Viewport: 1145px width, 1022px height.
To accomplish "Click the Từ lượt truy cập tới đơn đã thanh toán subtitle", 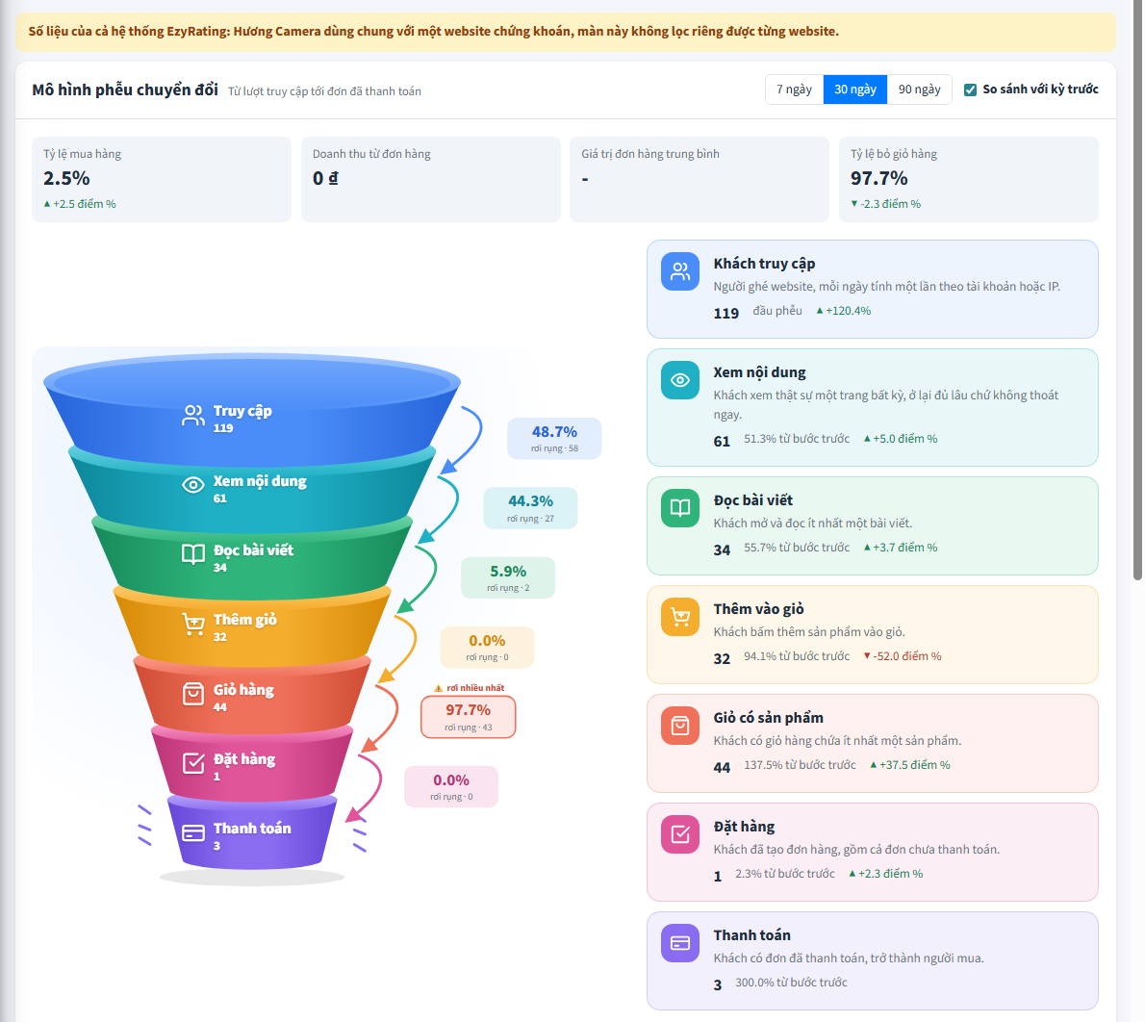I will [x=324, y=91].
